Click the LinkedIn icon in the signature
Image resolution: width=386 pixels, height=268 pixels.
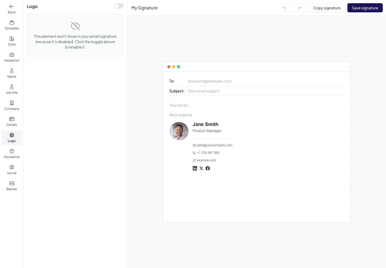195,168
